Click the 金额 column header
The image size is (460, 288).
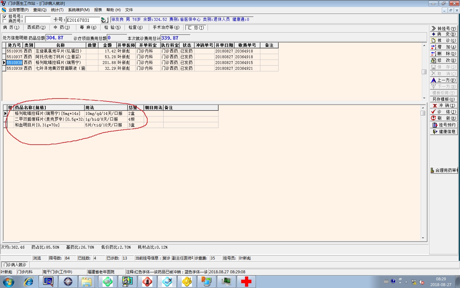coord(108,45)
